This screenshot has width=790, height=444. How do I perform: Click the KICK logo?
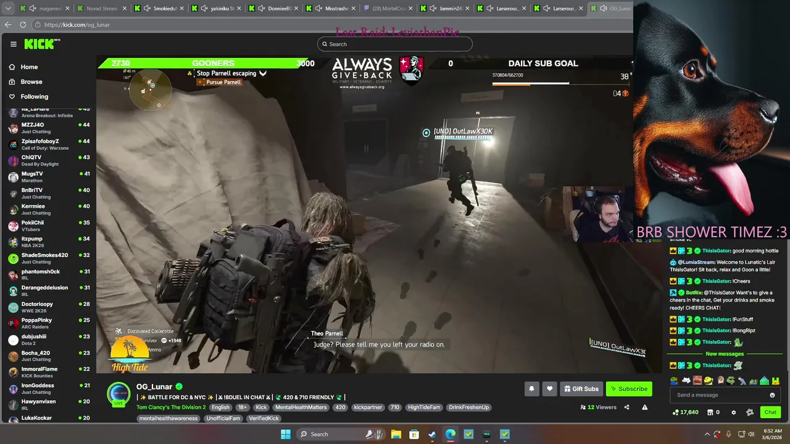pyautogui.click(x=41, y=44)
